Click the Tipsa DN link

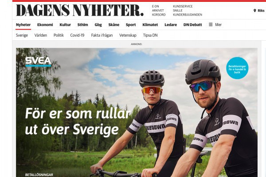click(x=150, y=35)
